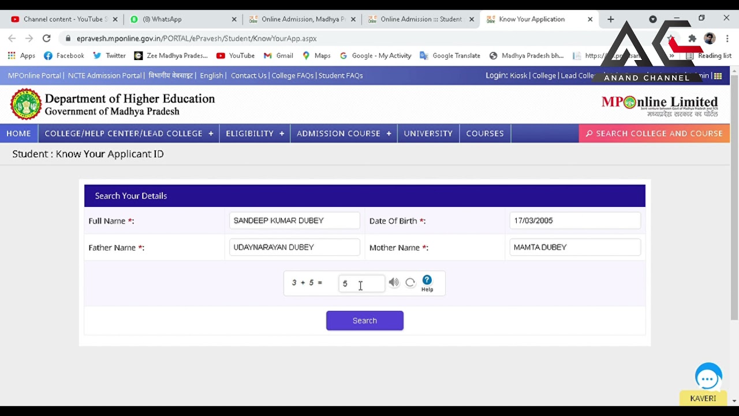Open COURSES menu item
The image size is (739, 416).
[485, 133]
